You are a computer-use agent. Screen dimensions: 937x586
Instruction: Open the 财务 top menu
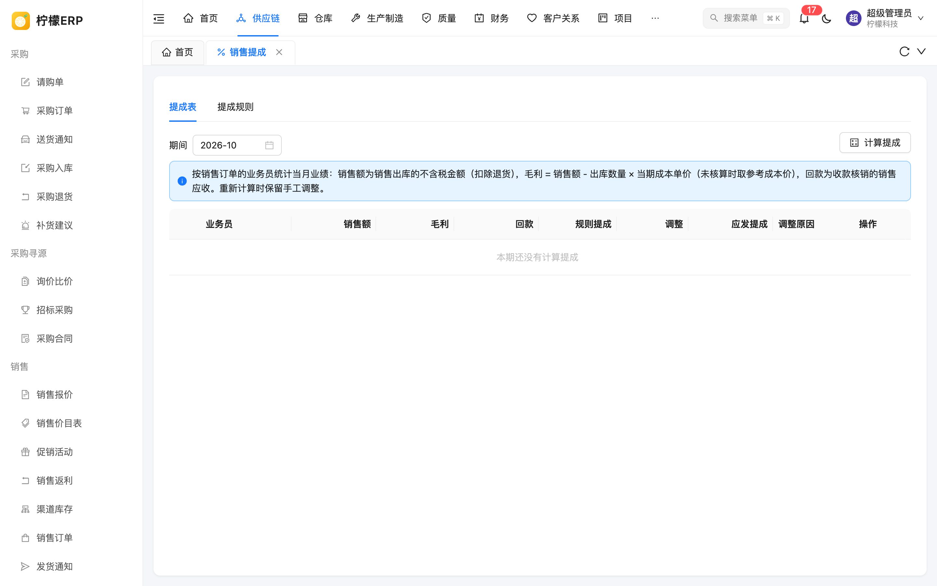(491, 18)
